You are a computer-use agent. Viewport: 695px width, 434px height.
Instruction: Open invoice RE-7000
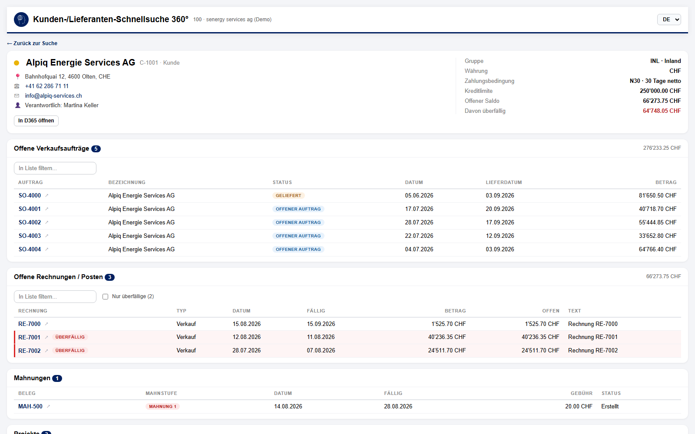click(30, 324)
